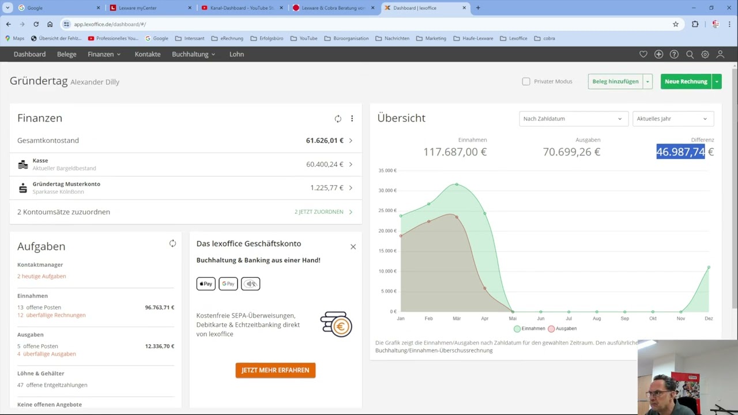Screen dimensions: 738x415
Task: Go back in browser history
Action: click(8, 24)
